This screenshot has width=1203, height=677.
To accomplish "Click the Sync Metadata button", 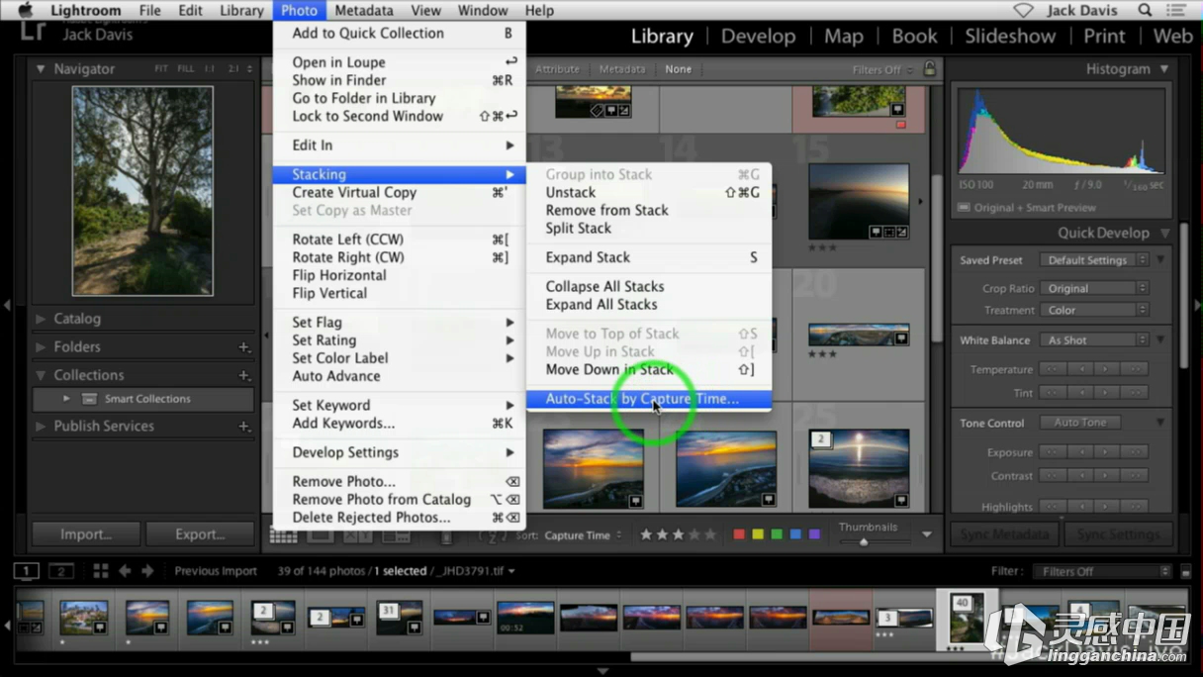I will pos(1005,534).
